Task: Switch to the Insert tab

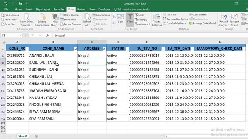Action: pos(29,9)
